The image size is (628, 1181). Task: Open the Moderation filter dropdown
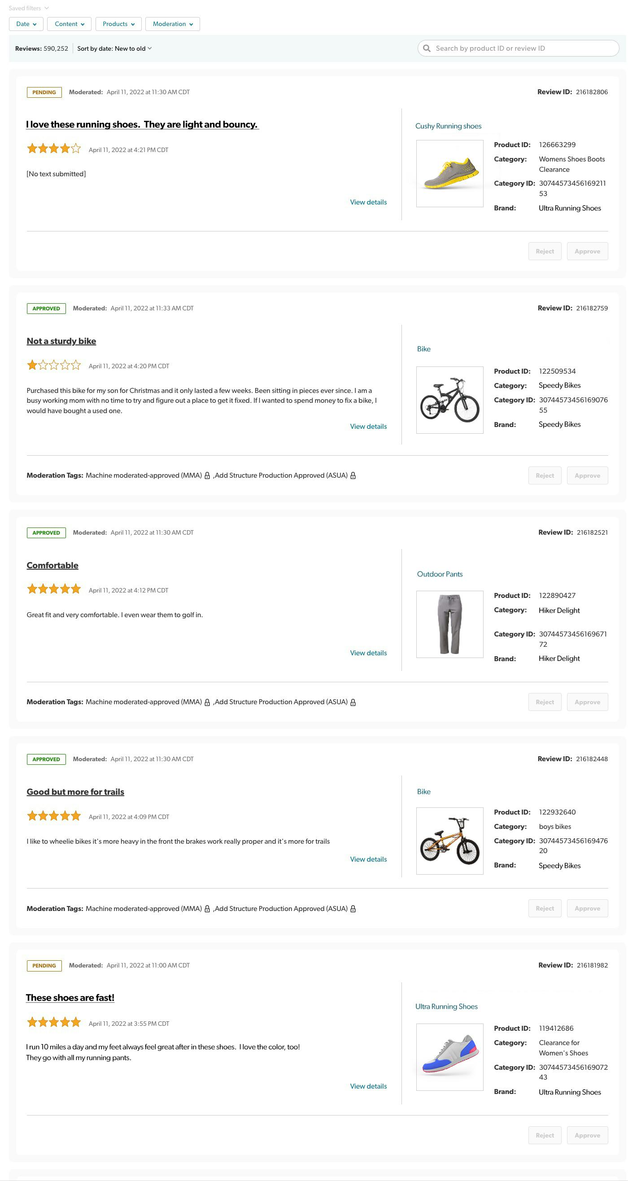pyautogui.click(x=172, y=24)
